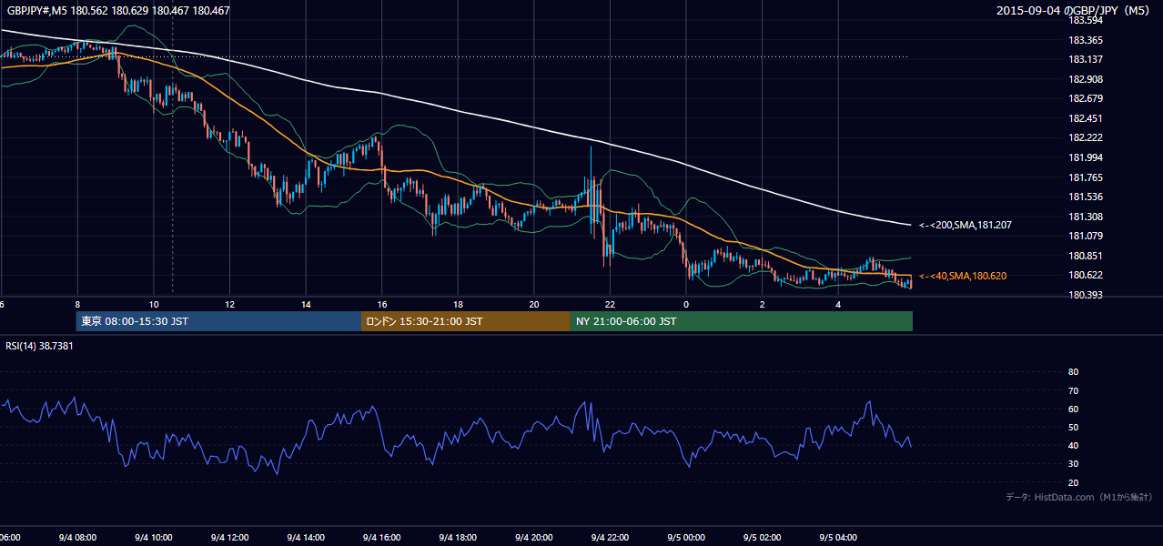Click price level 180.393 on the axis
The height and width of the screenshot is (546, 1163).
click(1085, 295)
